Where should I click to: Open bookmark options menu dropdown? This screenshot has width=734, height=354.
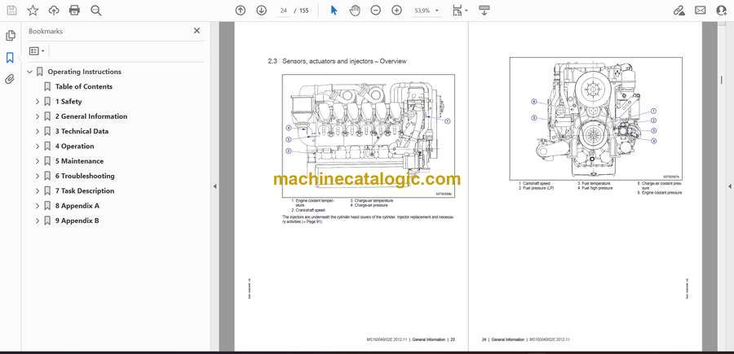coord(37,51)
